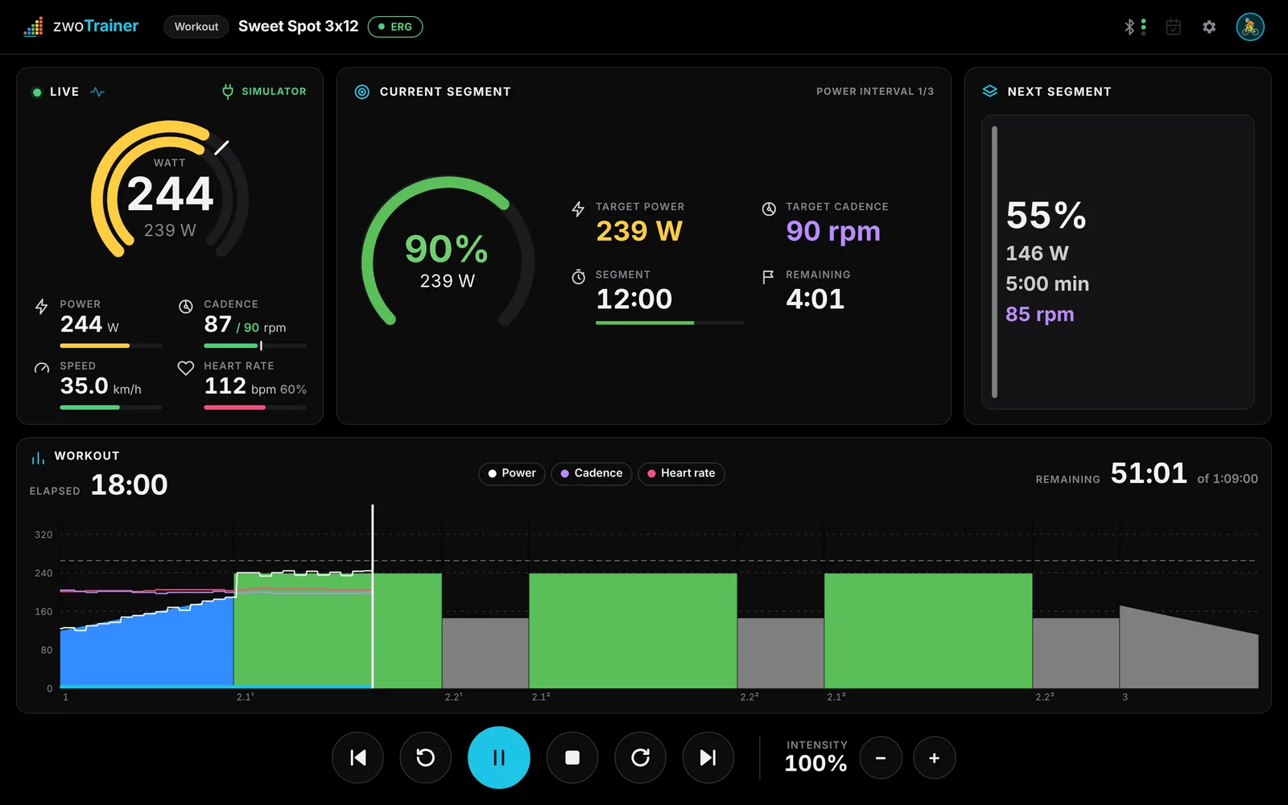Skip to previous segment
1288x805 pixels.
(358, 758)
